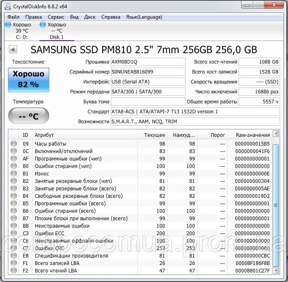The image size is (288, 282).
Task: Open the Язык(Language) menu
Action: (x=144, y=17)
